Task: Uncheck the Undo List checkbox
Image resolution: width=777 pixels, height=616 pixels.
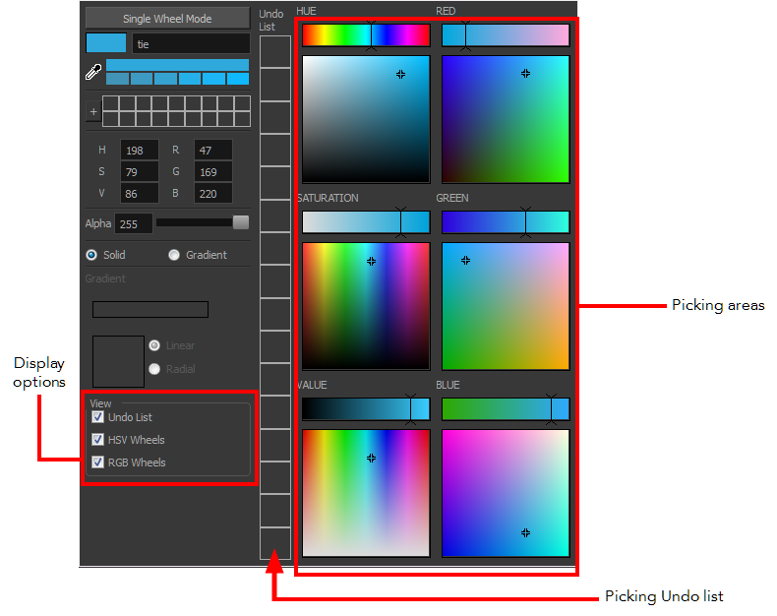Action: pos(97,417)
